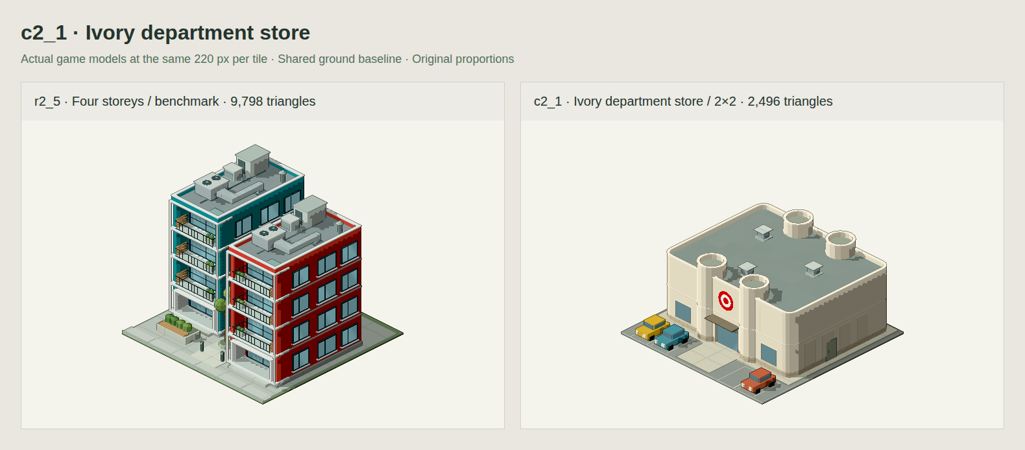Click the c2_1 Ivory department store 2×2 header
Viewport: 1025px width, 450px height.
[x=683, y=101]
